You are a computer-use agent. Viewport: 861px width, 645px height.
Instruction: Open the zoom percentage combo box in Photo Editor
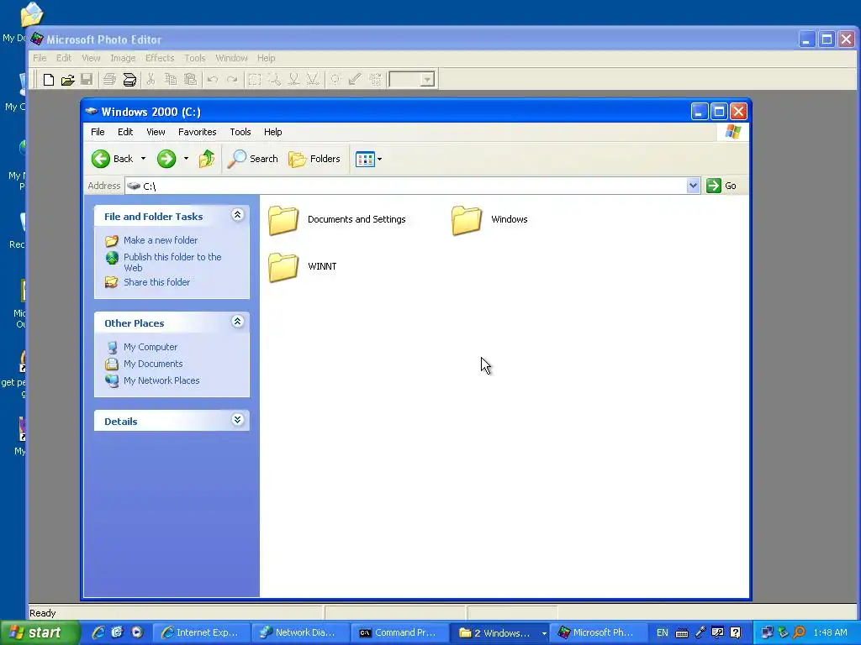click(412, 80)
